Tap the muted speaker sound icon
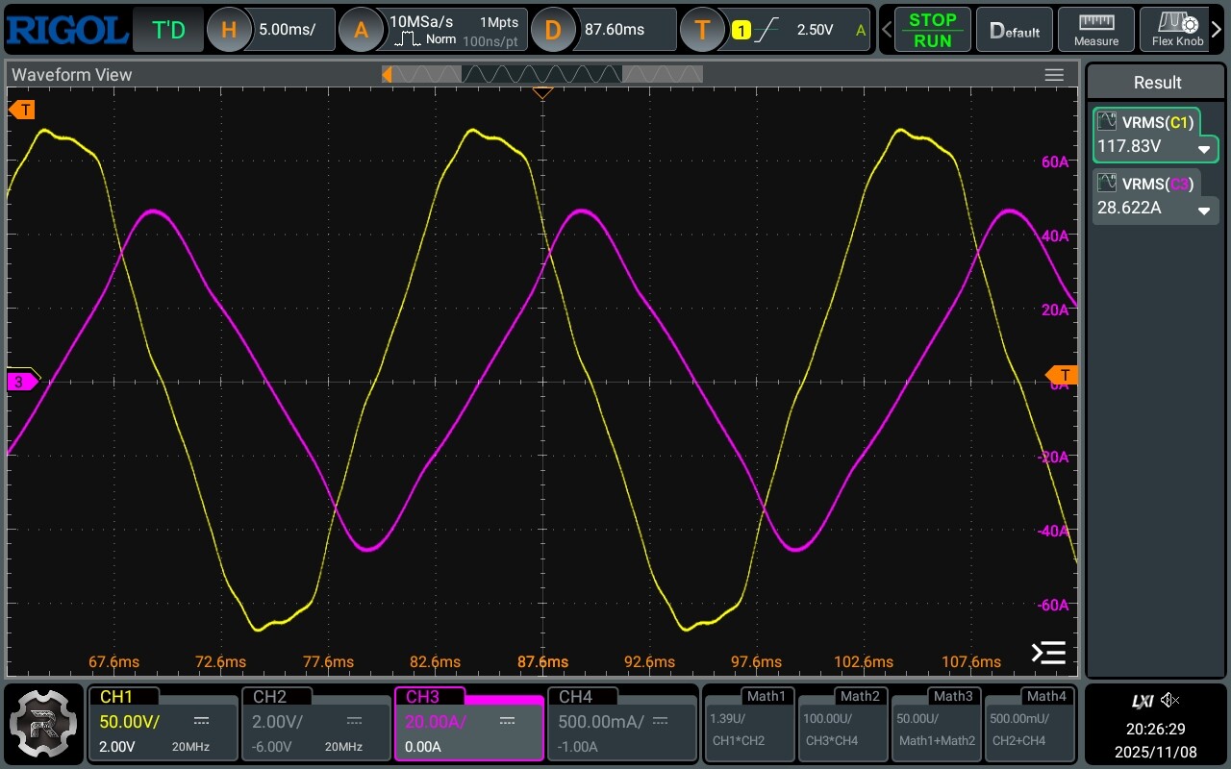The width and height of the screenshot is (1231, 769). click(x=1170, y=700)
